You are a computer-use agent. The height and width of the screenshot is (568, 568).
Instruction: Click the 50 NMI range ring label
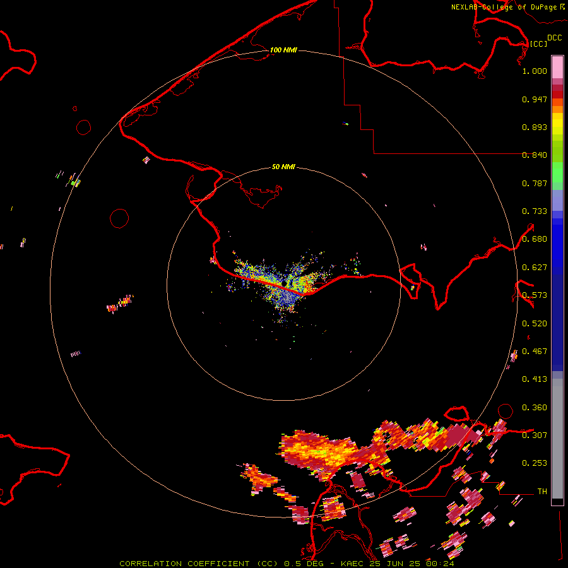(x=283, y=167)
